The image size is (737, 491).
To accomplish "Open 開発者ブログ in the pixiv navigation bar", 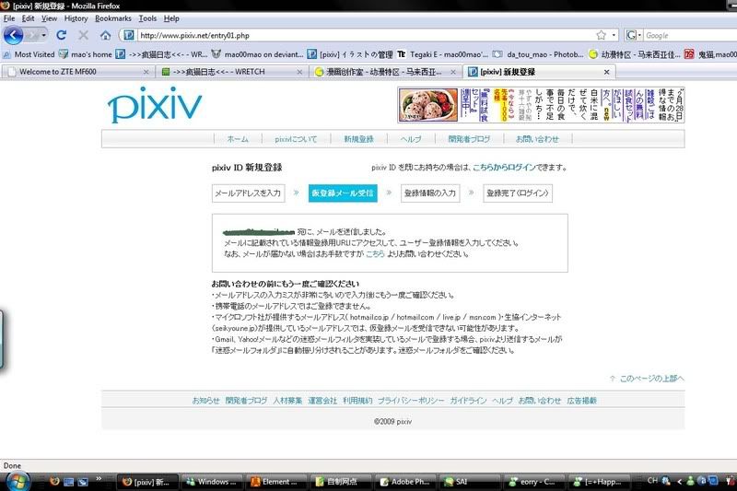I will click(469, 139).
